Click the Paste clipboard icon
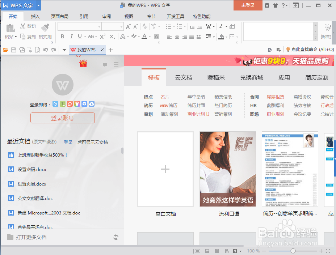This screenshot has height=255, width=336. 10,28
